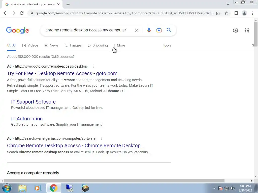
Task: Open the Google apps grid
Action: (247, 30)
